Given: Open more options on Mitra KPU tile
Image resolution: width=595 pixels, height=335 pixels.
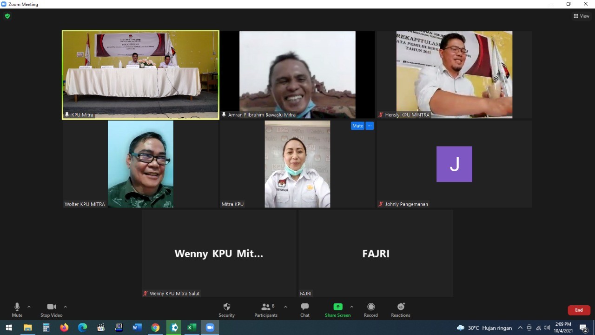Looking at the screenshot, I should (370, 126).
